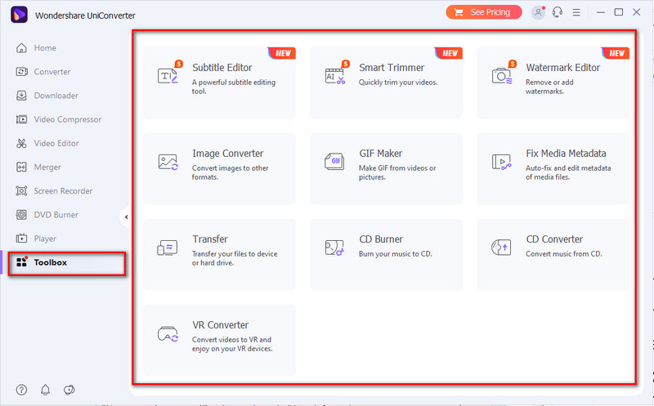
Task: Click 'Quickly trim your videos.' description
Action: coord(398,83)
